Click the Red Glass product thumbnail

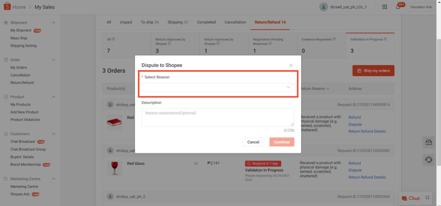click(114, 168)
